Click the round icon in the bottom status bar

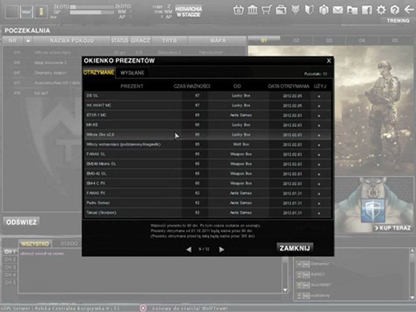143,308
